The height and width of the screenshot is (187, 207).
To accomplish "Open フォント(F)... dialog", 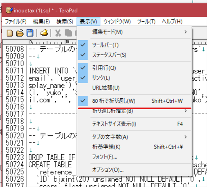I will [134, 157].
